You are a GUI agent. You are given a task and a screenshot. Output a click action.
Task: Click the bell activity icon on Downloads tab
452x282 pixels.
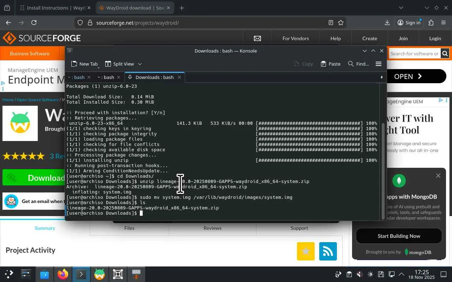(130, 77)
